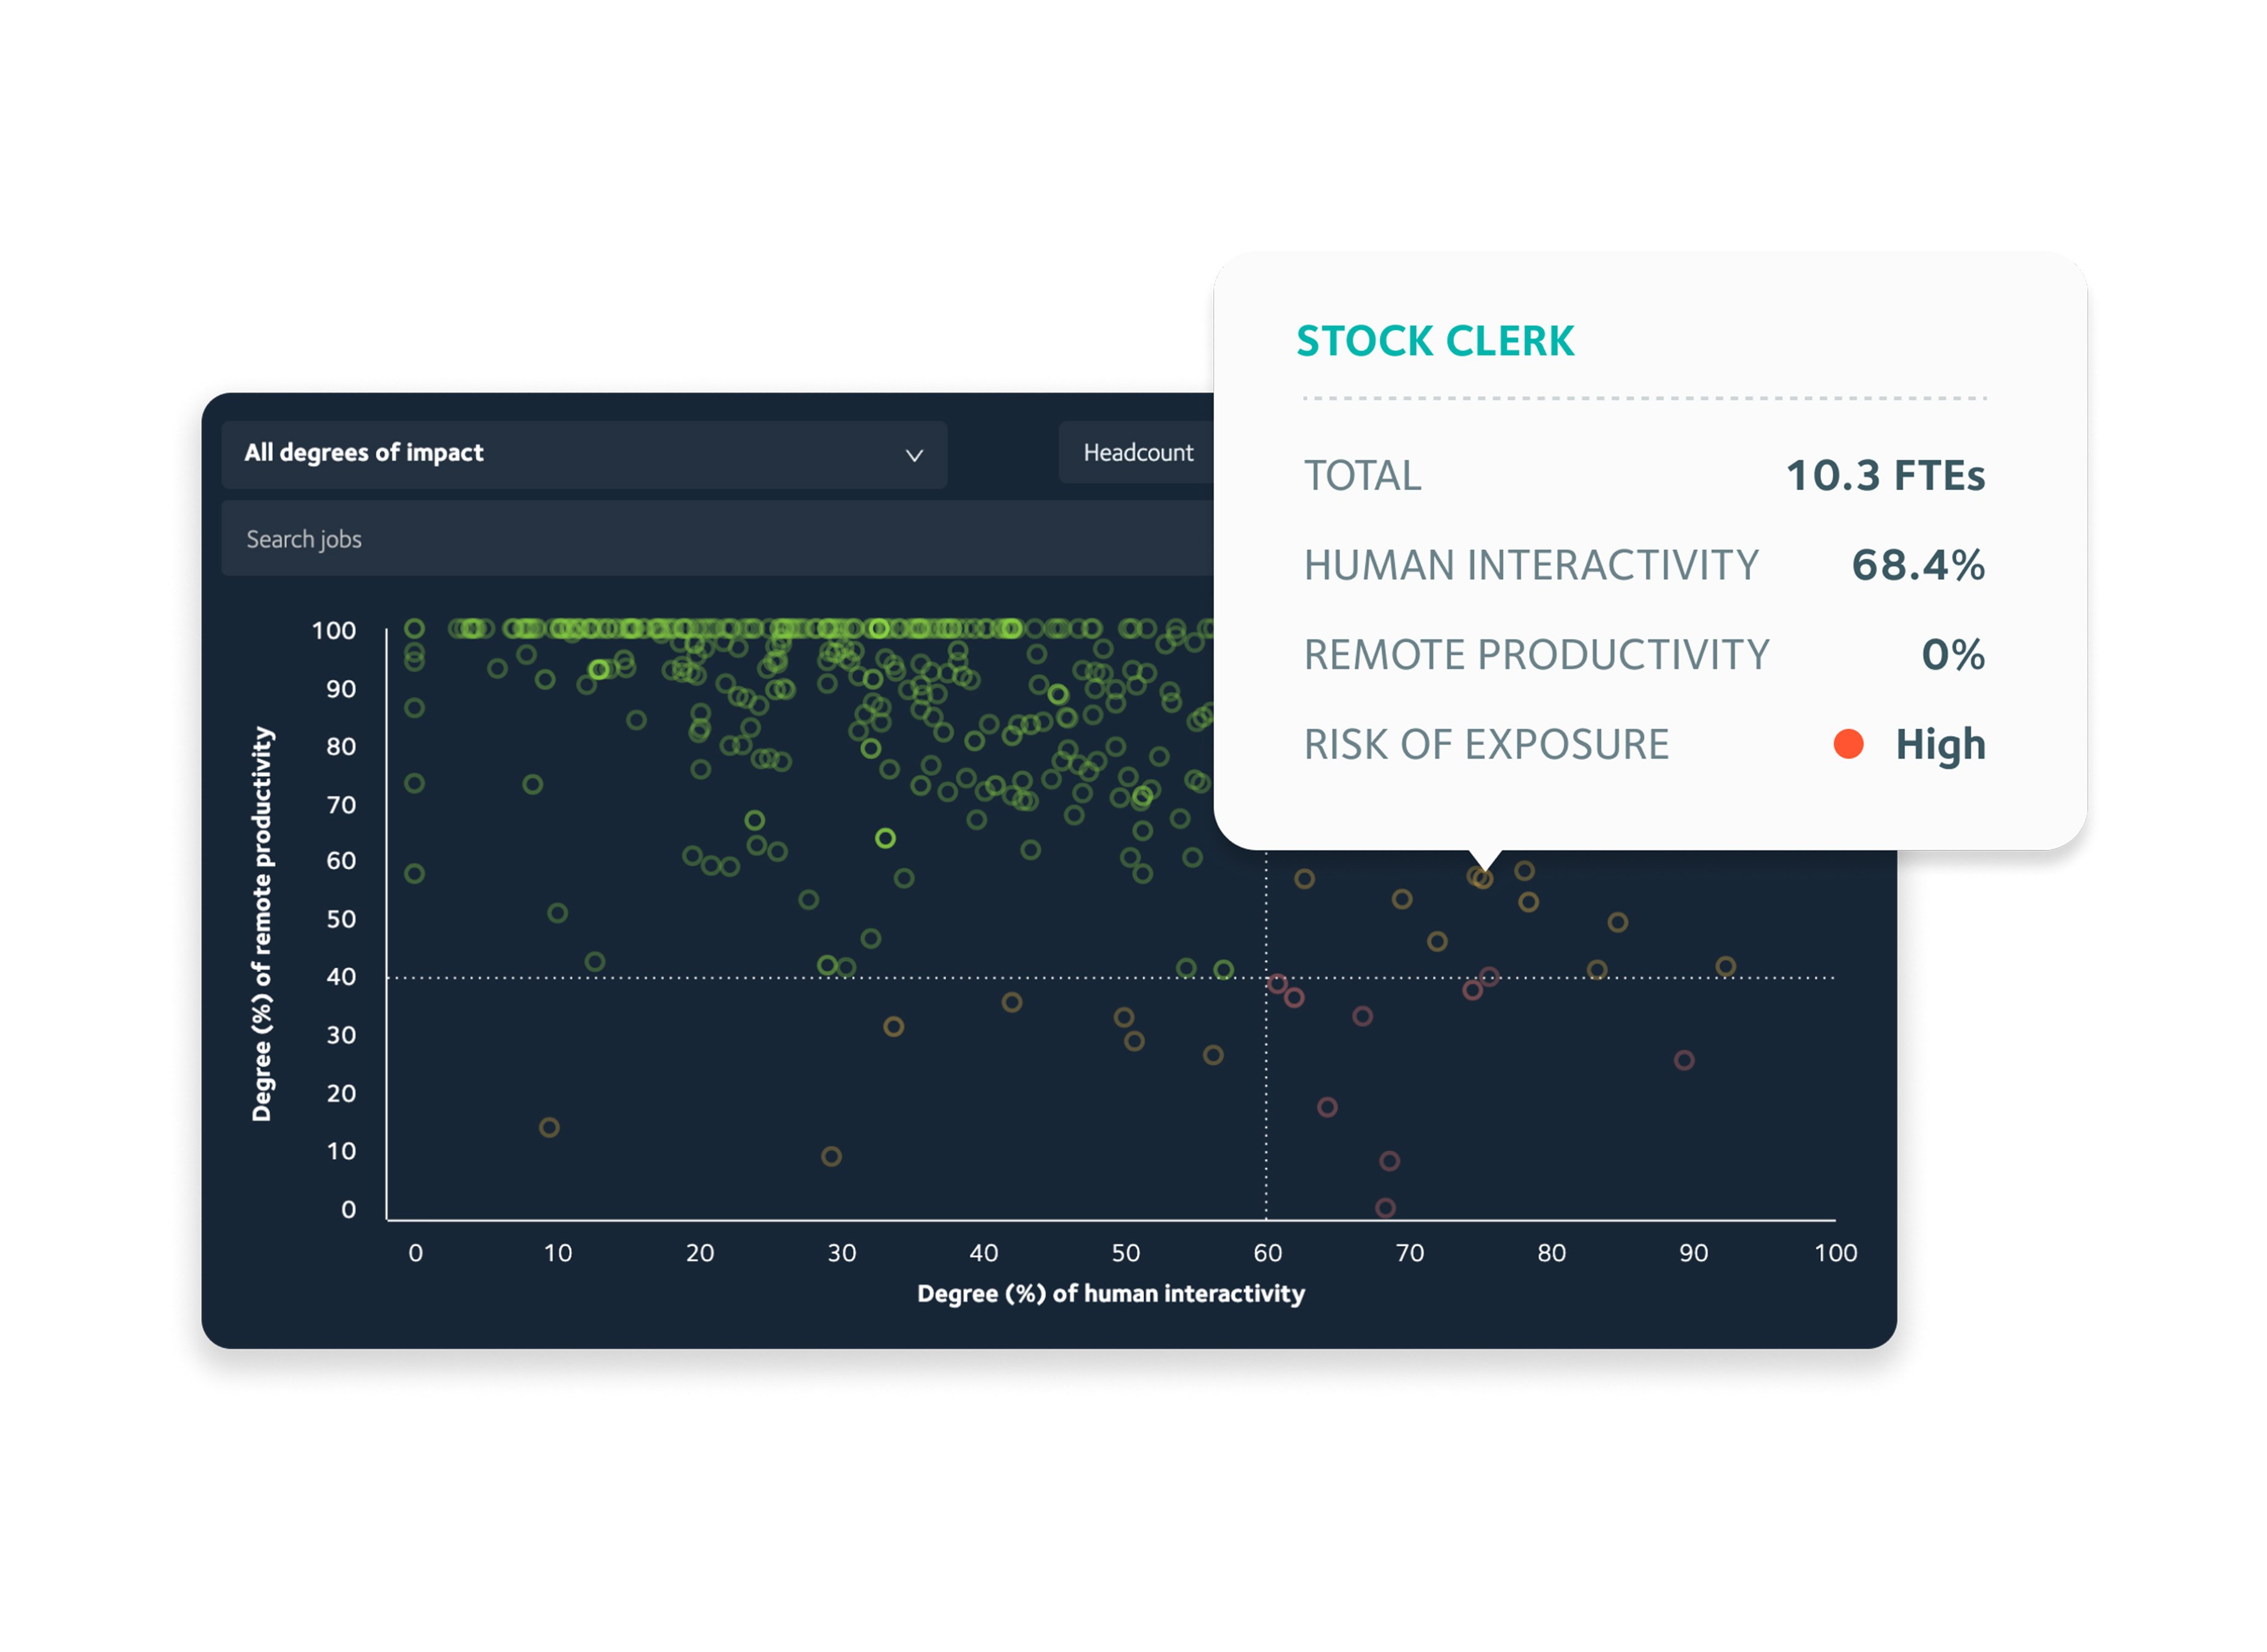Select the orange point near 10 interactivity, 15 productivity
2267x1652 pixels.
coord(549,1127)
